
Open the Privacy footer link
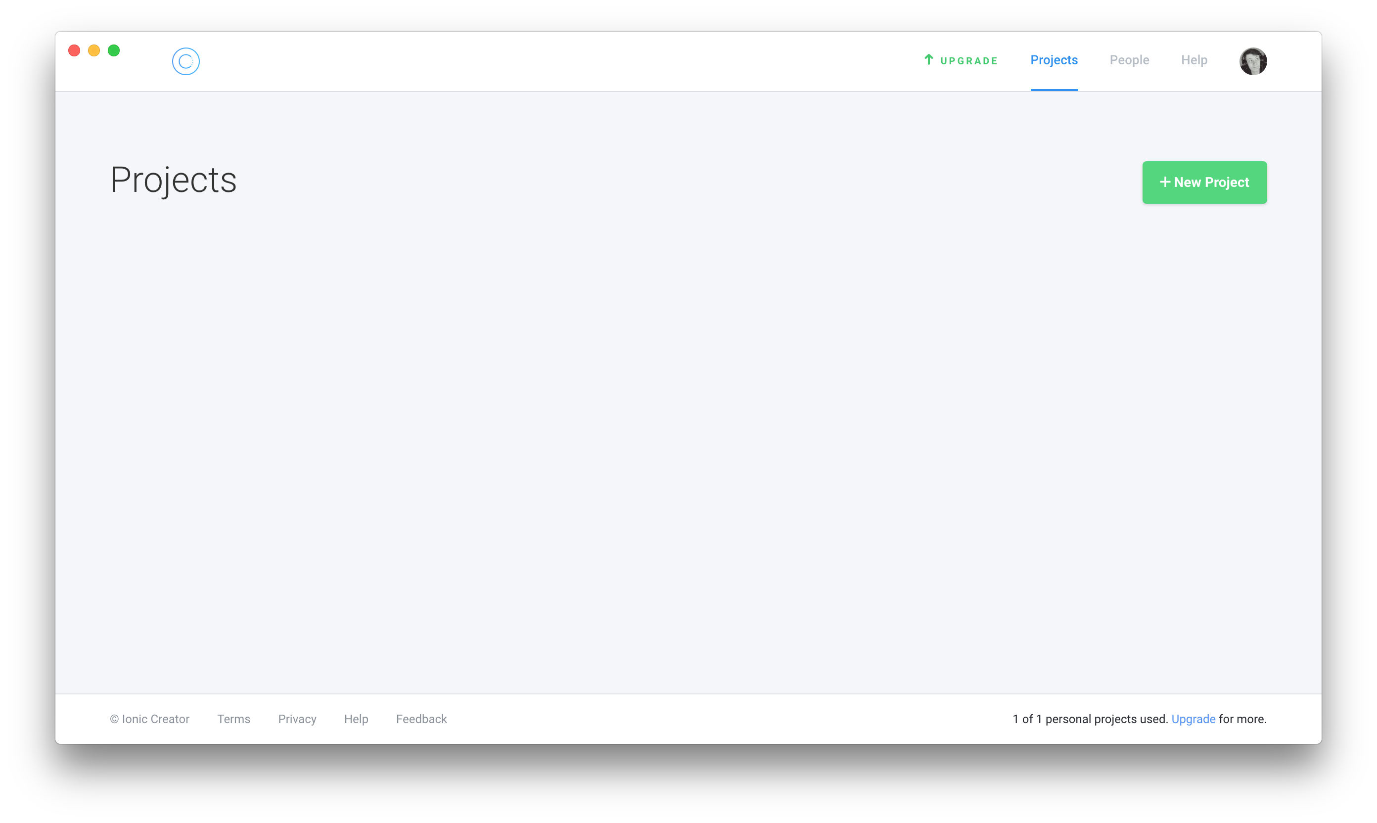297,719
